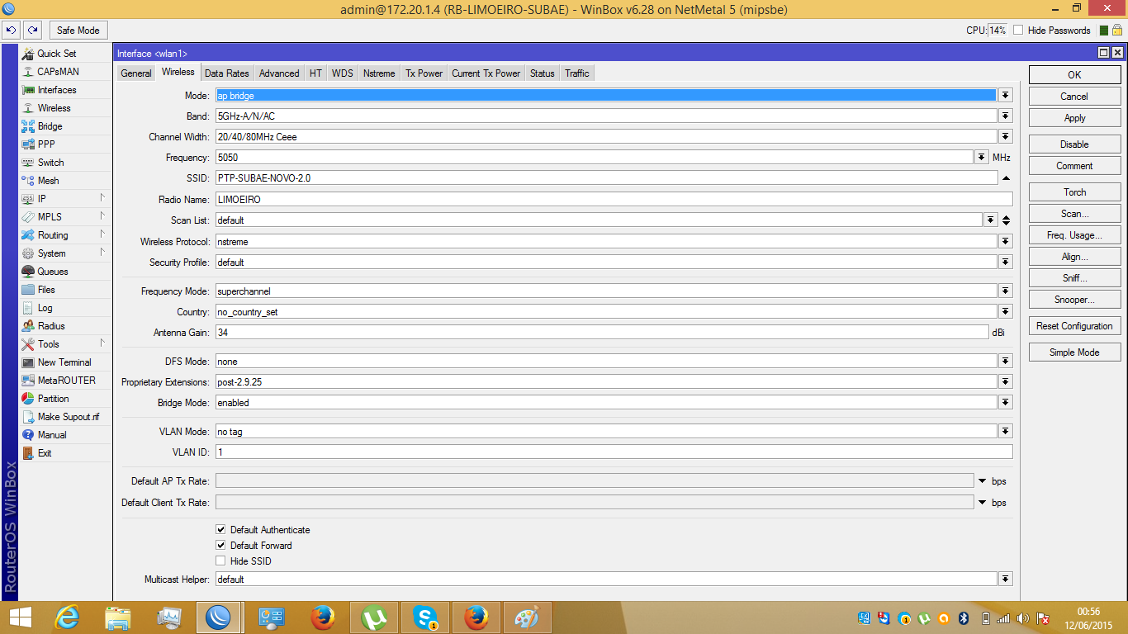The width and height of the screenshot is (1128, 634).
Task: Open the Wireless Protocol dropdown arrow
Action: coord(1005,242)
